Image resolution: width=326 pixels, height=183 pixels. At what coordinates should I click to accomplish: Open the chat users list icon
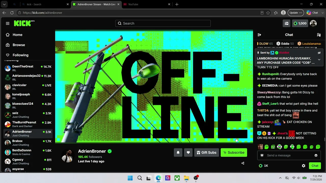[x=319, y=35]
